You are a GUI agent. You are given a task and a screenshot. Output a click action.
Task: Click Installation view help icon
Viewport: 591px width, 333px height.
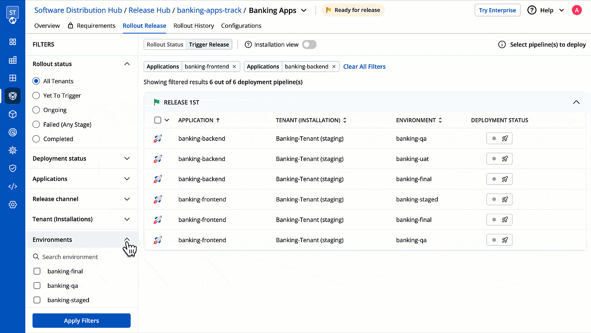click(248, 45)
